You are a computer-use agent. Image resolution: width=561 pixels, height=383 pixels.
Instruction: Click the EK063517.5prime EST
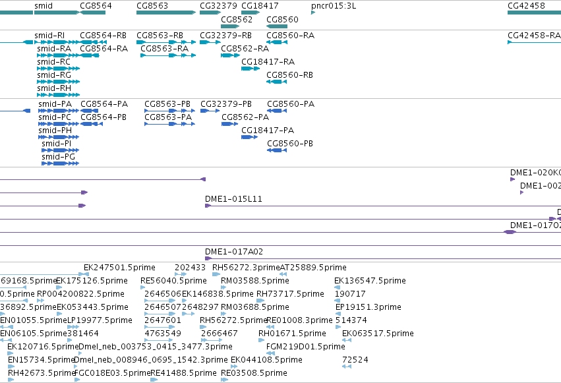pos(378,334)
